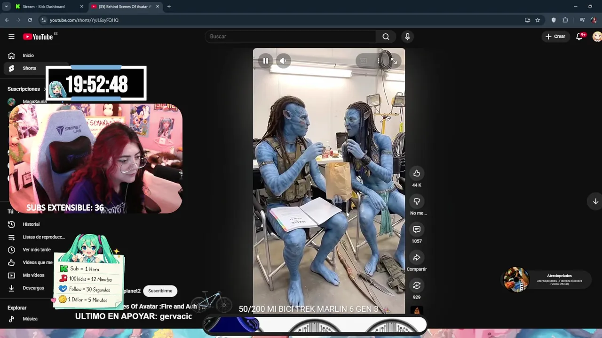Open a new browser tab
The height and width of the screenshot is (338, 602).
(x=169, y=7)
